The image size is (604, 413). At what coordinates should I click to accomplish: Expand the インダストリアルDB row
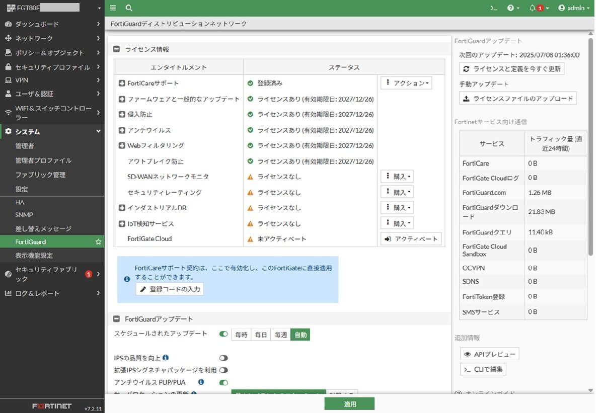pos(122,208)
